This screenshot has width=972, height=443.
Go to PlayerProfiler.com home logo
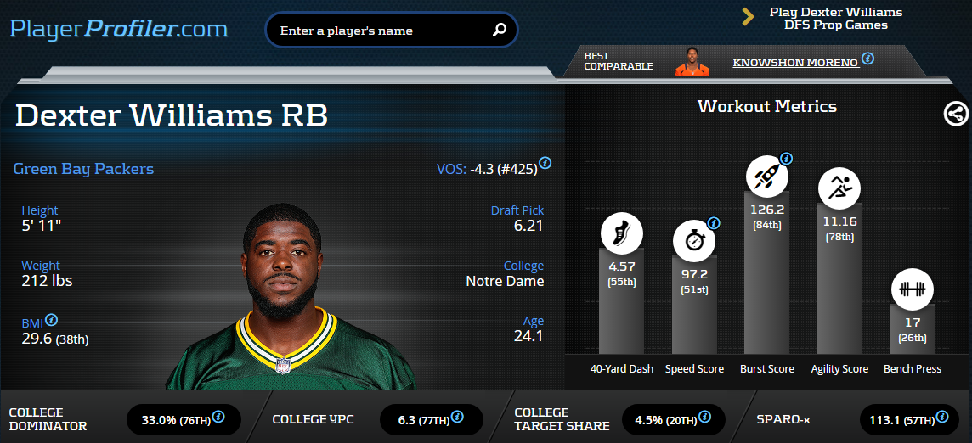(118, 29)
